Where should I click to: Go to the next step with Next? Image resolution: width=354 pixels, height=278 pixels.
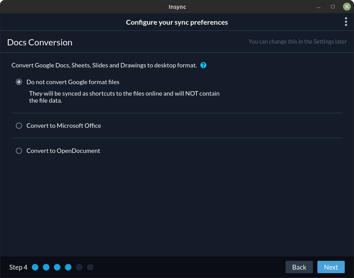point(331,267)
